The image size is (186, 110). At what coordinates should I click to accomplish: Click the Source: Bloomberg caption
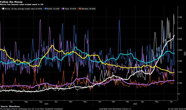coord(10,107)
